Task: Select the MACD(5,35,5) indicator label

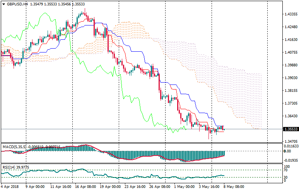Action: (15, 147)
